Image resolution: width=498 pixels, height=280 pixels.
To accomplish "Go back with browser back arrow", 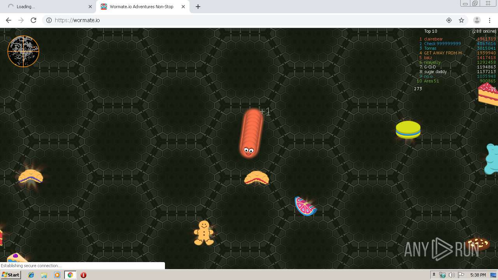I will coord(9,20).
